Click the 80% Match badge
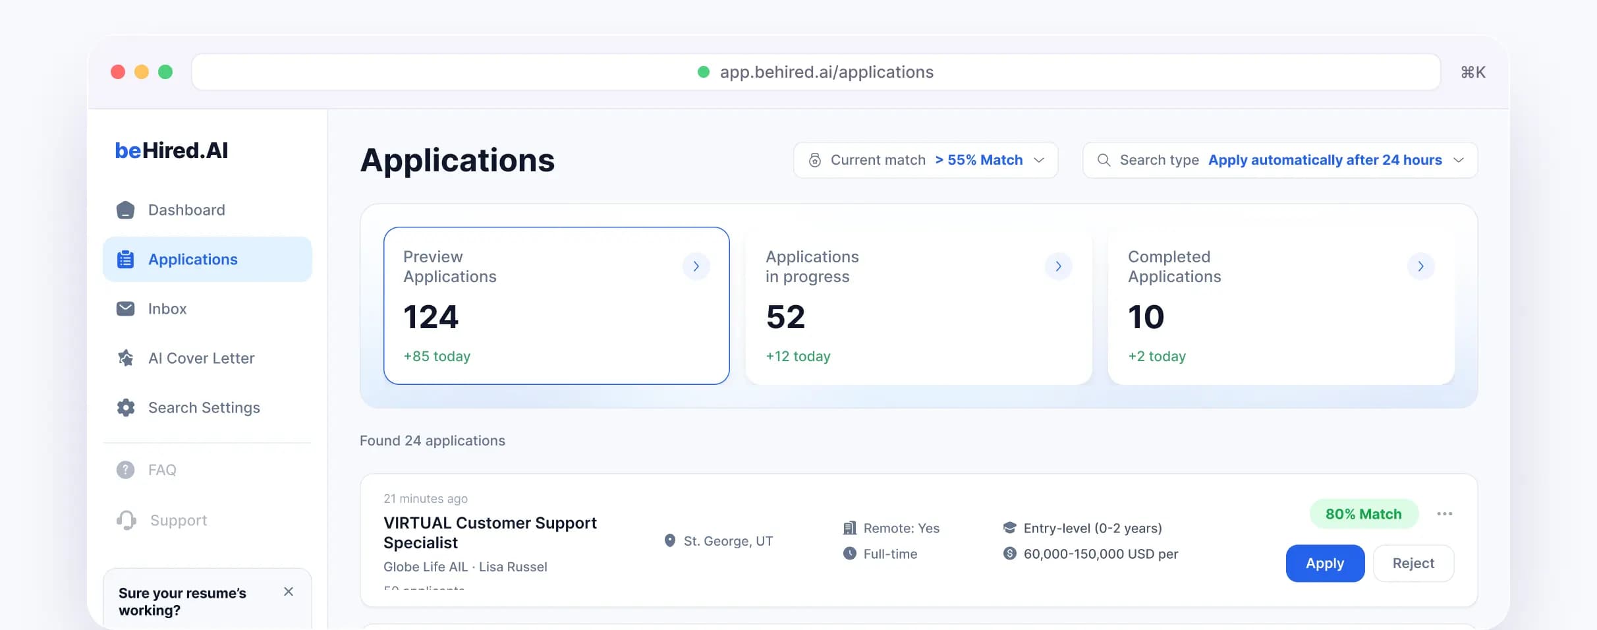The width and height of the screenshot is (1597, 630). pos(1364,514)
